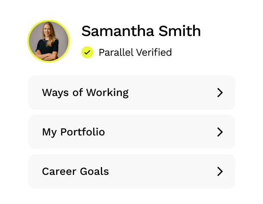
Task: Click the yellow ring around the avatar
Action: coord(48,21)
